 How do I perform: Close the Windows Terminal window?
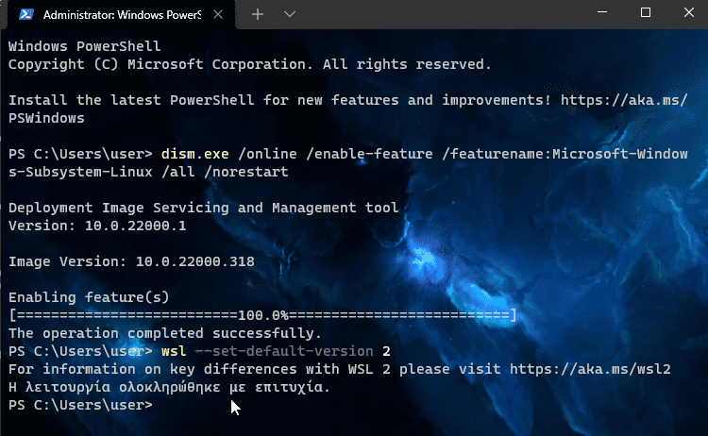tap(688, 12)
